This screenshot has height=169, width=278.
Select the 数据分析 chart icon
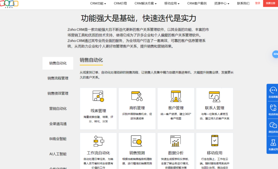176,141
